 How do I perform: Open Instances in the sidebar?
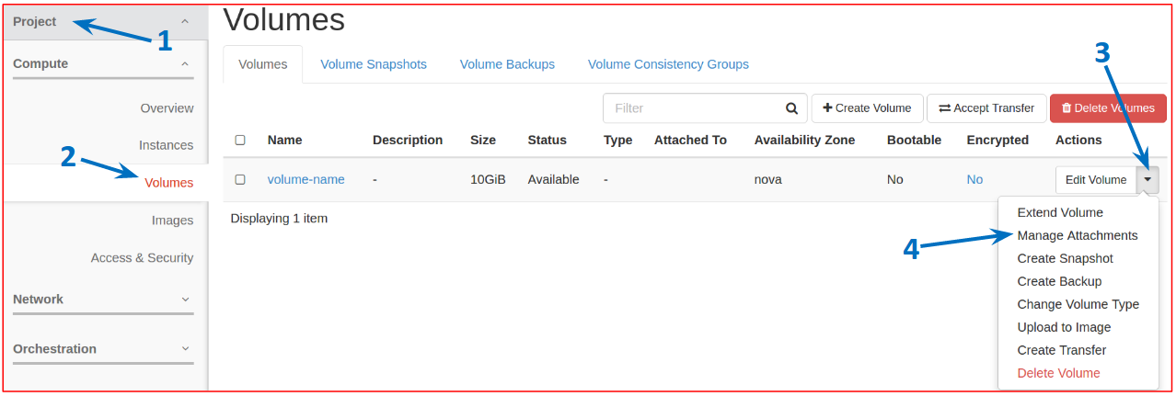coord(166,145)
